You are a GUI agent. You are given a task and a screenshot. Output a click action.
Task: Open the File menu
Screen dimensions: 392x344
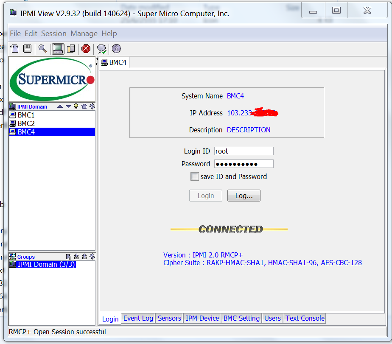click(15, 34)
